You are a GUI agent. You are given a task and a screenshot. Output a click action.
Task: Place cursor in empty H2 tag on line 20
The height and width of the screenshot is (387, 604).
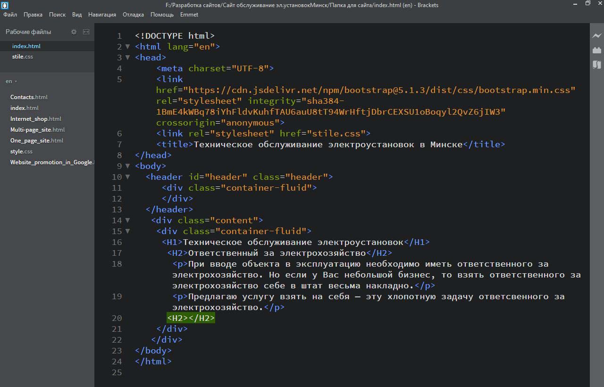[x=188, y=318]
